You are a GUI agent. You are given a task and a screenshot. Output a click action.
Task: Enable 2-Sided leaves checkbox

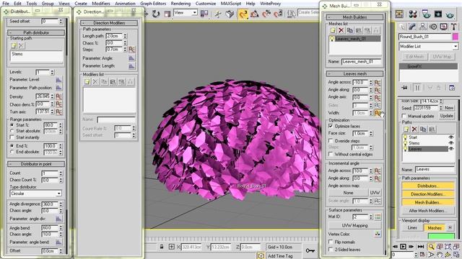[331, 250]
